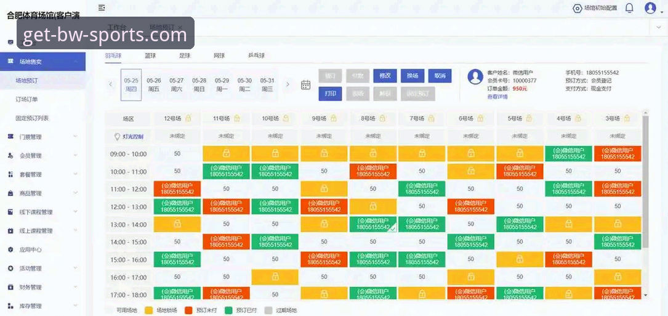Screen dimensions: 668x316
Task: Click the lock icon next to 12号场
Action: point(188,118)
